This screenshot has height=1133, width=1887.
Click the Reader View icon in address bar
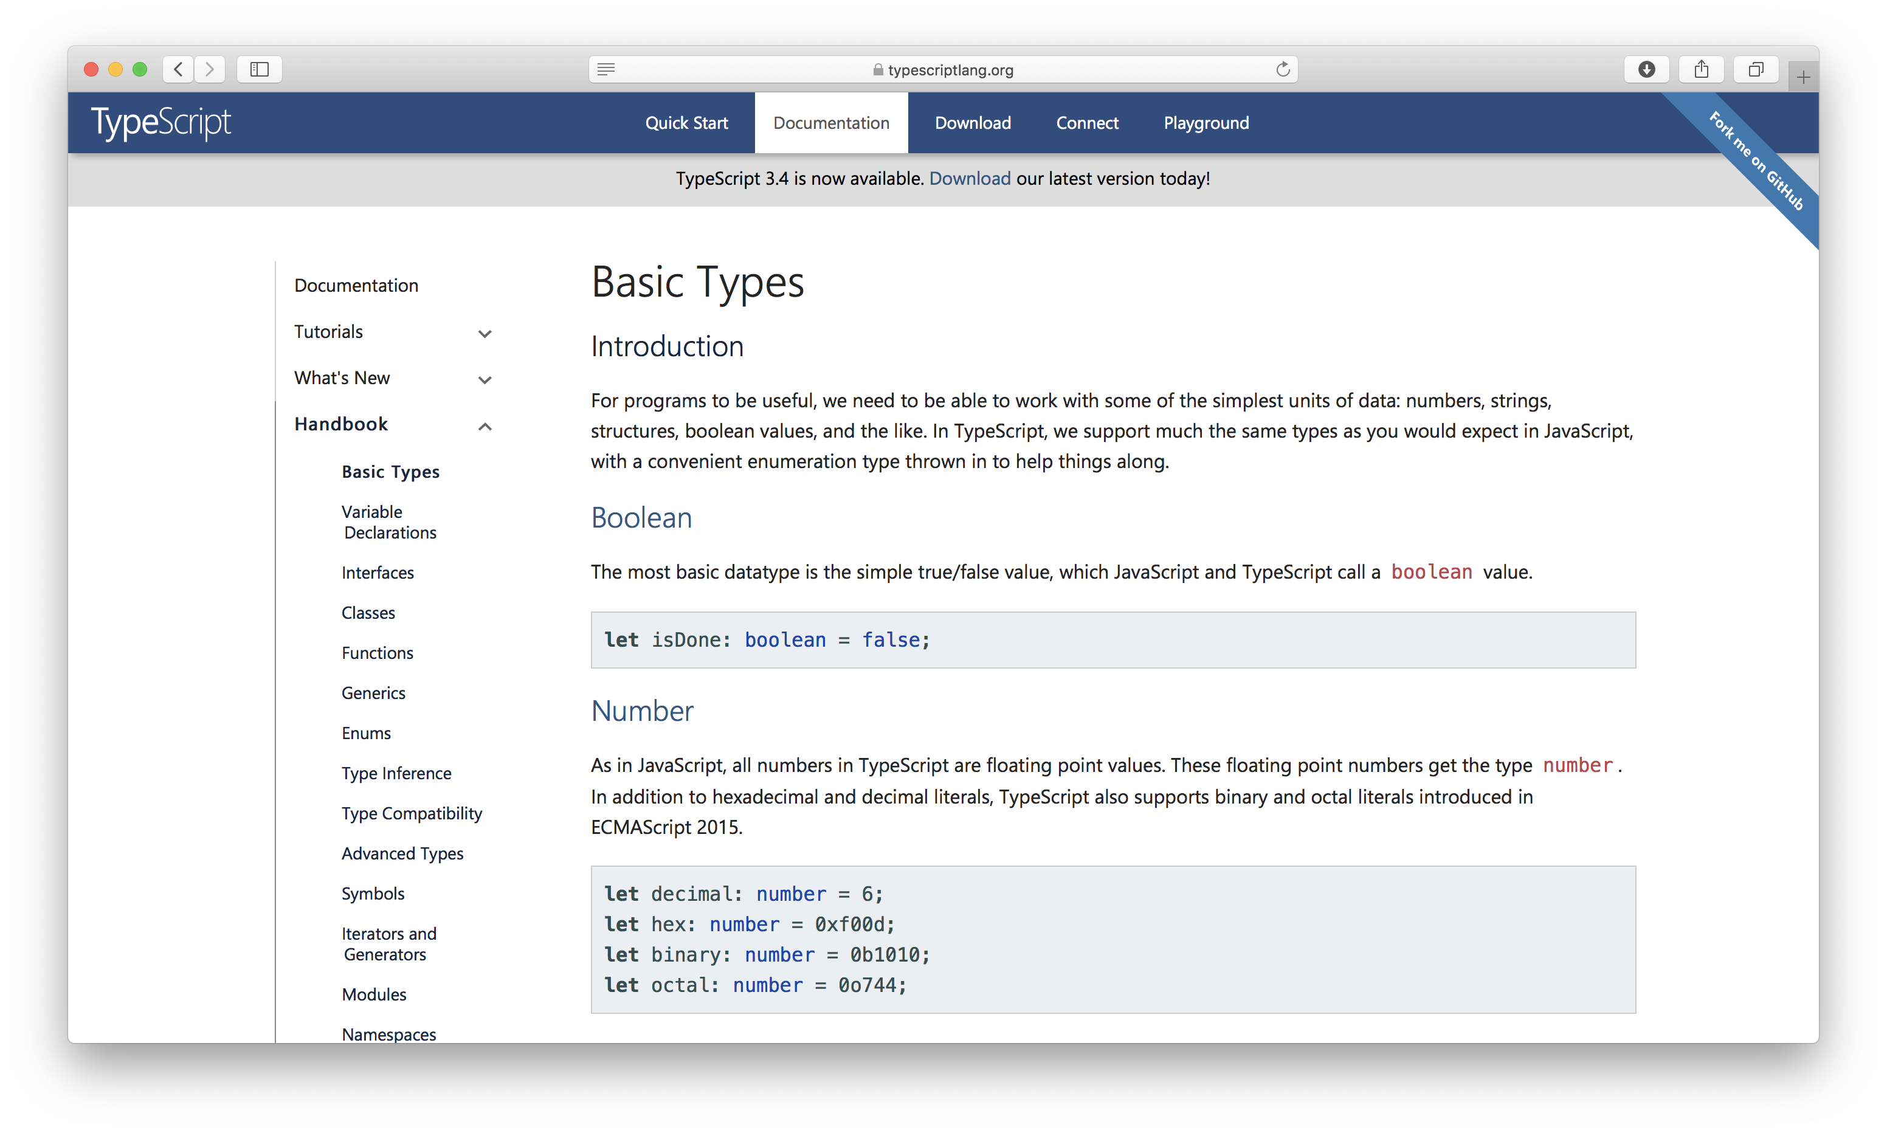tap(605, 69)
